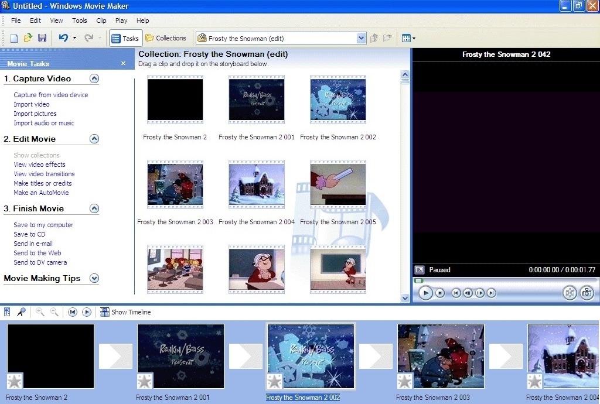
Task: Close the Movie Tasks pane
Action: click(123, 63)
